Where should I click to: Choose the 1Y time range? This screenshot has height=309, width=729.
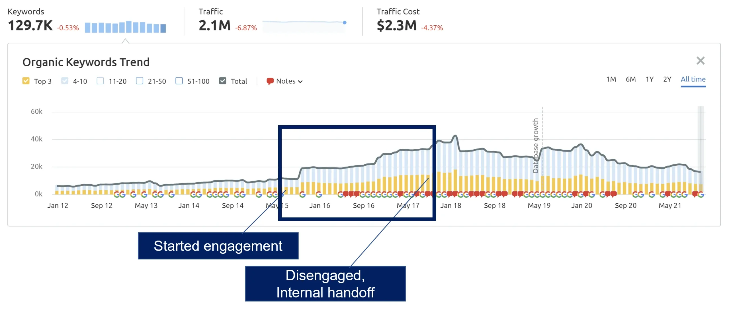649,79
